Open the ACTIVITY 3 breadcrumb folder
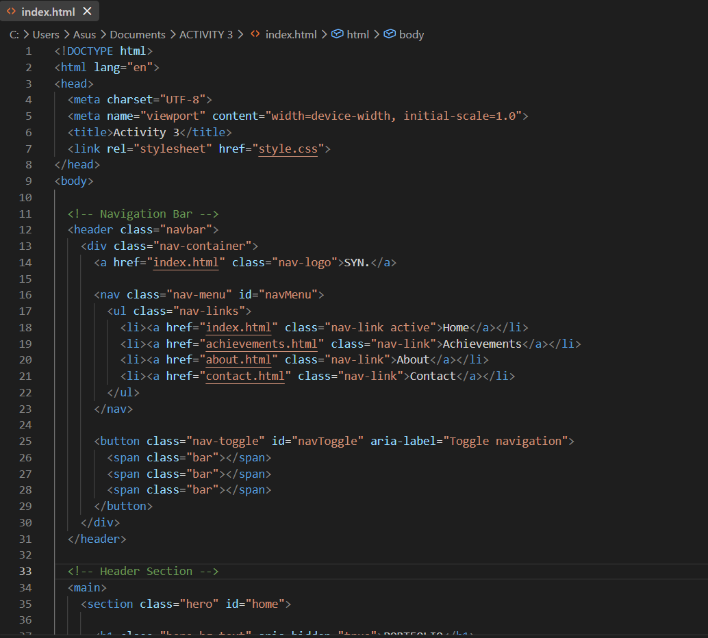 click(206, 35)
